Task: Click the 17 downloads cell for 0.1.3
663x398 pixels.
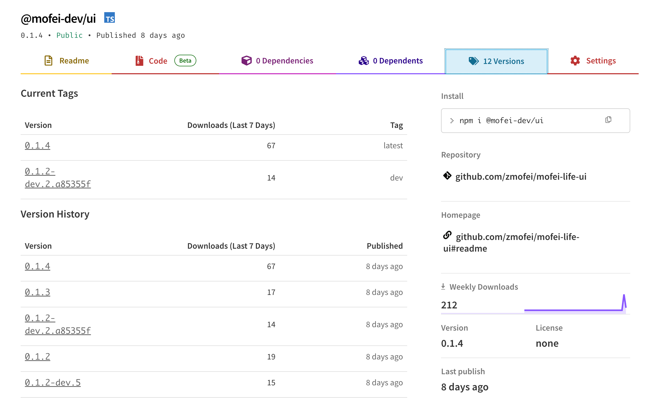Action: point(271,292)
